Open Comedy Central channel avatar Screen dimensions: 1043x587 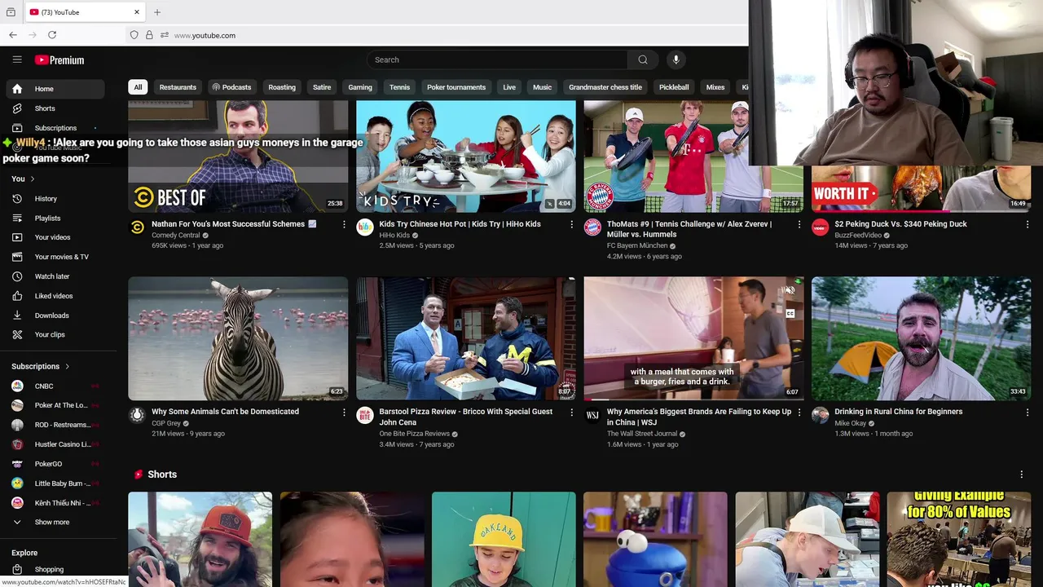[137, 227]
